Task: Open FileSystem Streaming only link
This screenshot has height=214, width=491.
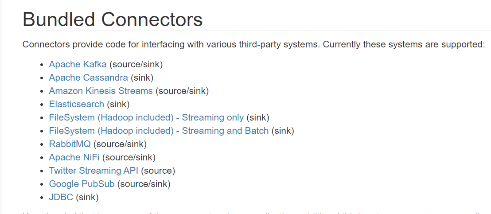Action: coord(146,118)
